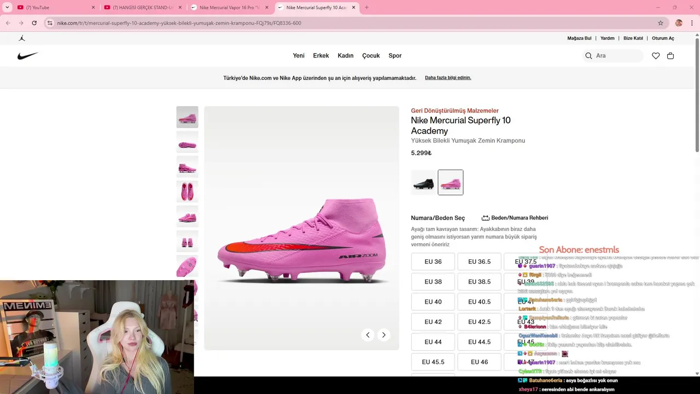Click Daha fazla bilgi edinin link
Screen dimensions: 700x394
point(448,78)
